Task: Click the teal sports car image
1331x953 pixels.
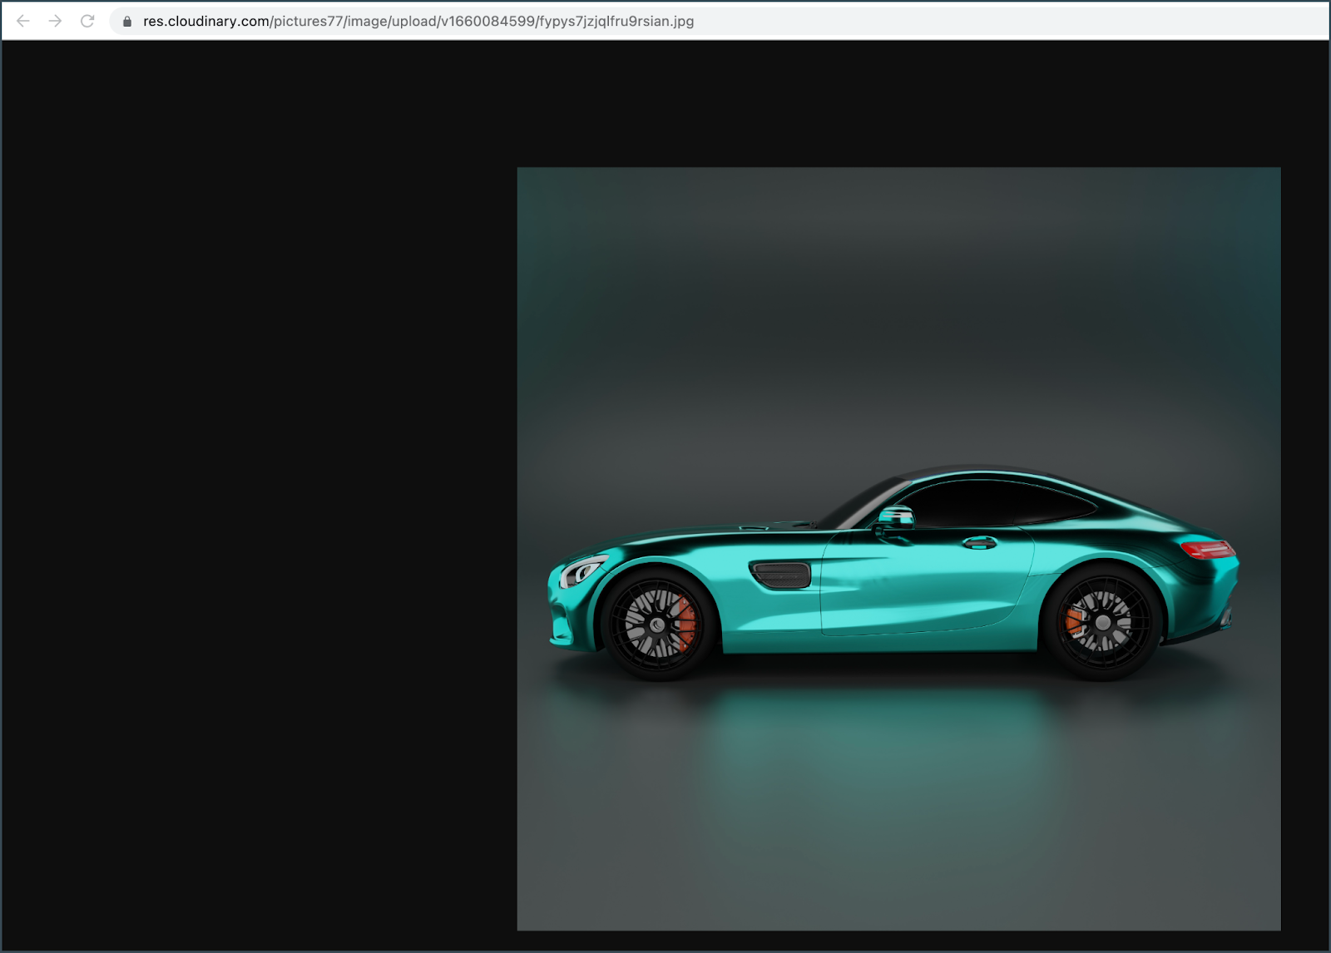Action: [898, 549]
